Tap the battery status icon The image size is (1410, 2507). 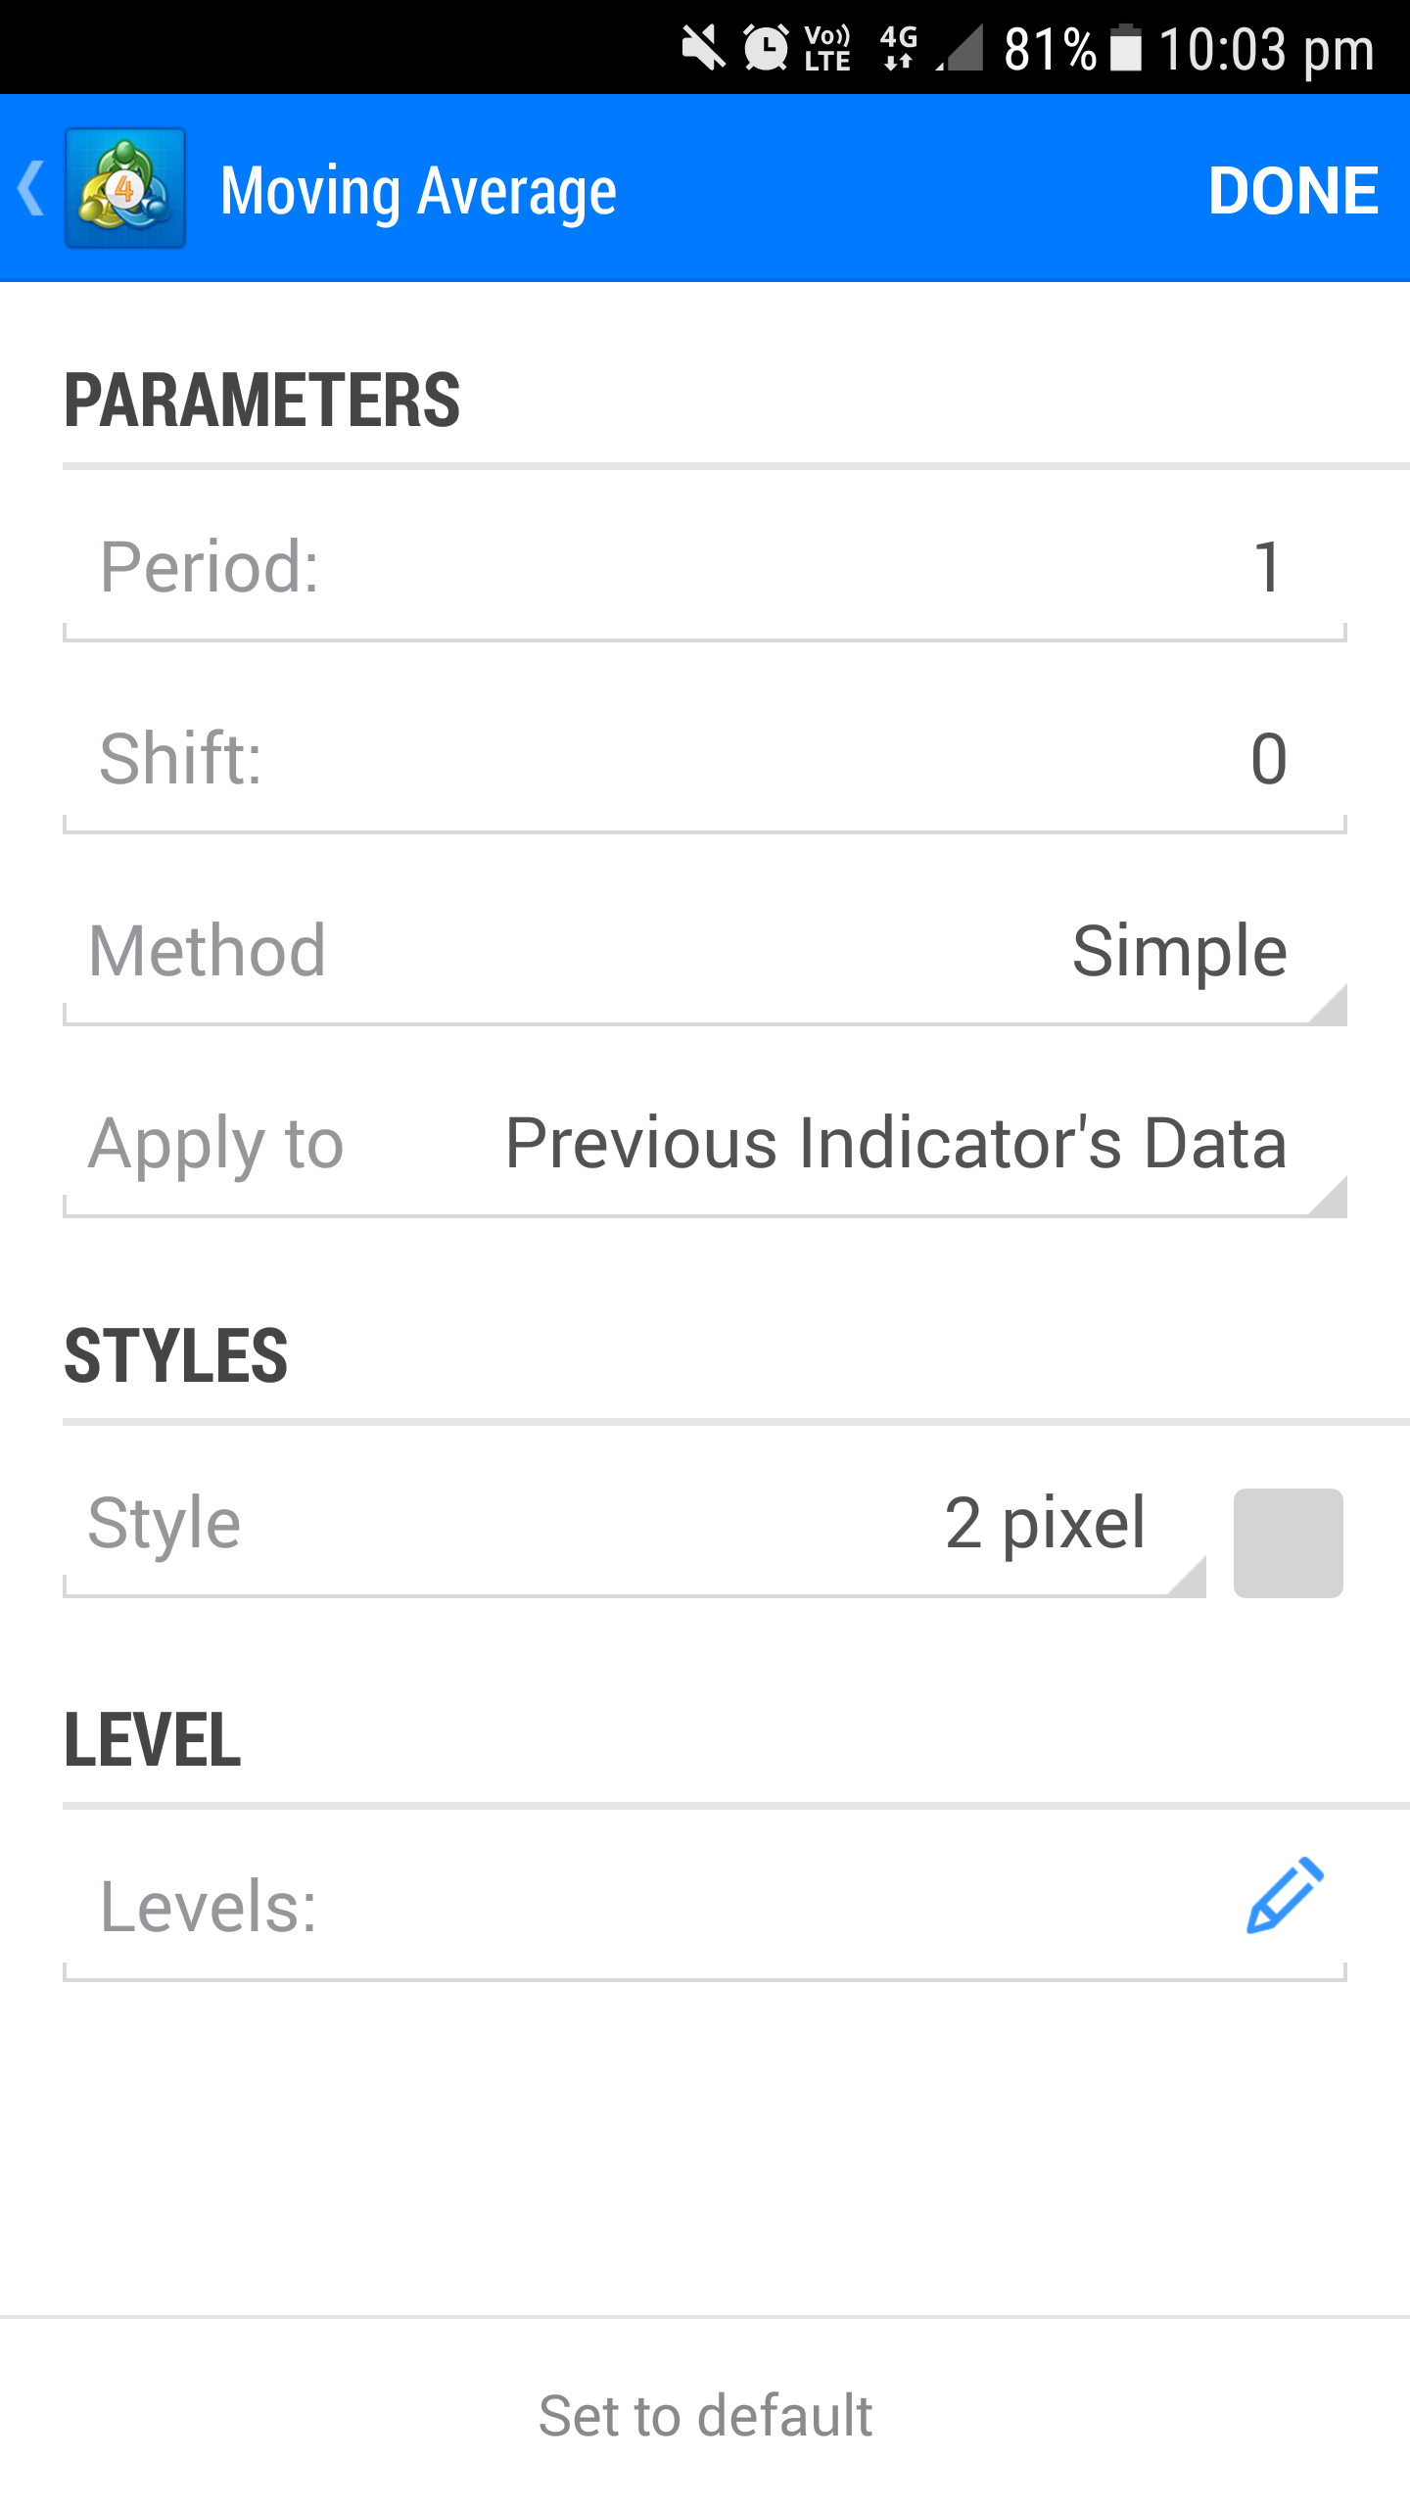(x=1126, y=47)
